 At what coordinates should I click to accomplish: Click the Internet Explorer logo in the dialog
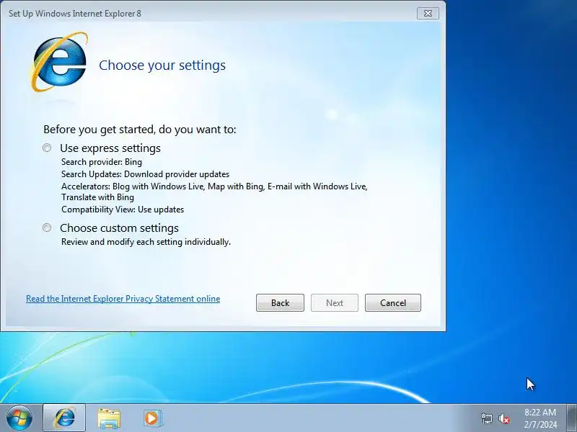59,62
